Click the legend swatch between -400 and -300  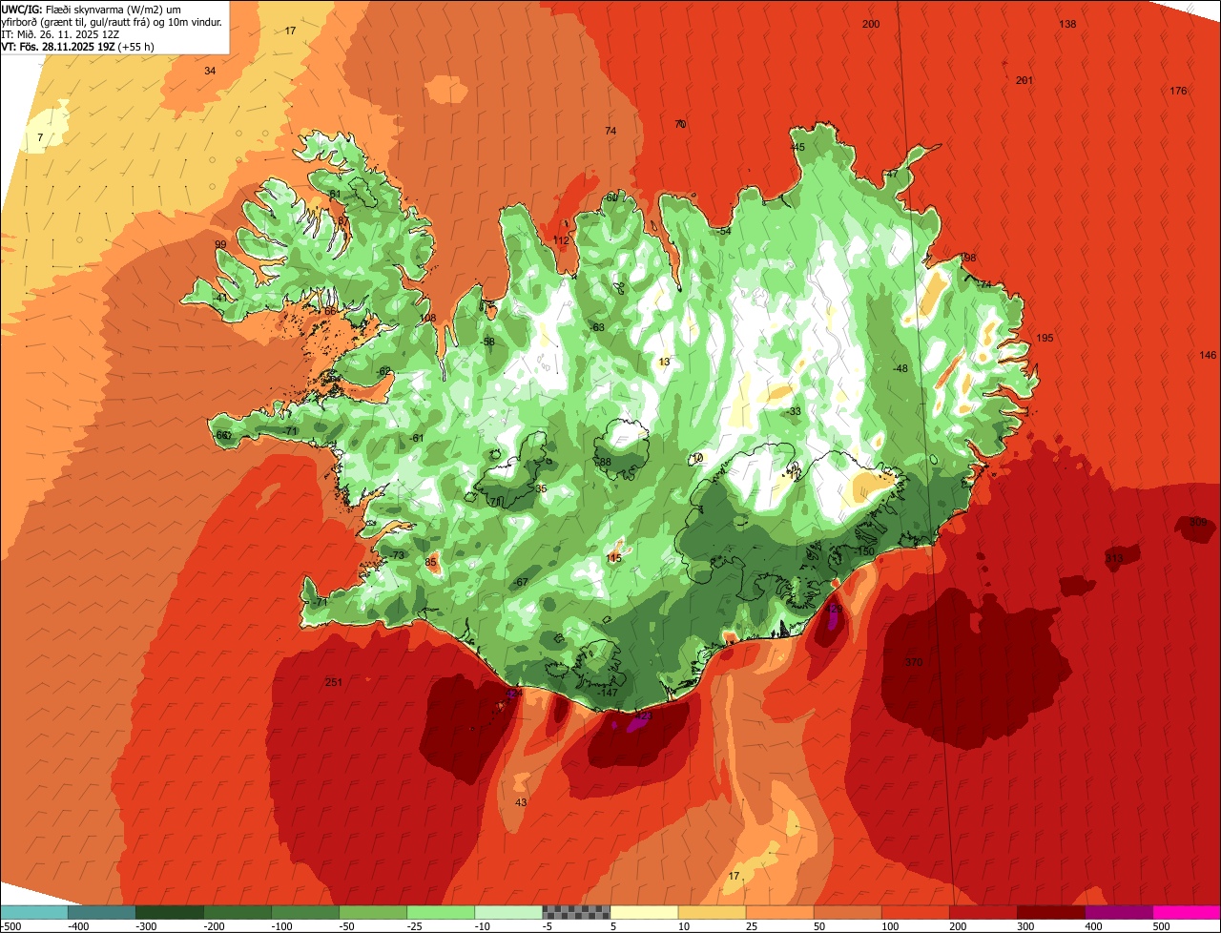101,912
